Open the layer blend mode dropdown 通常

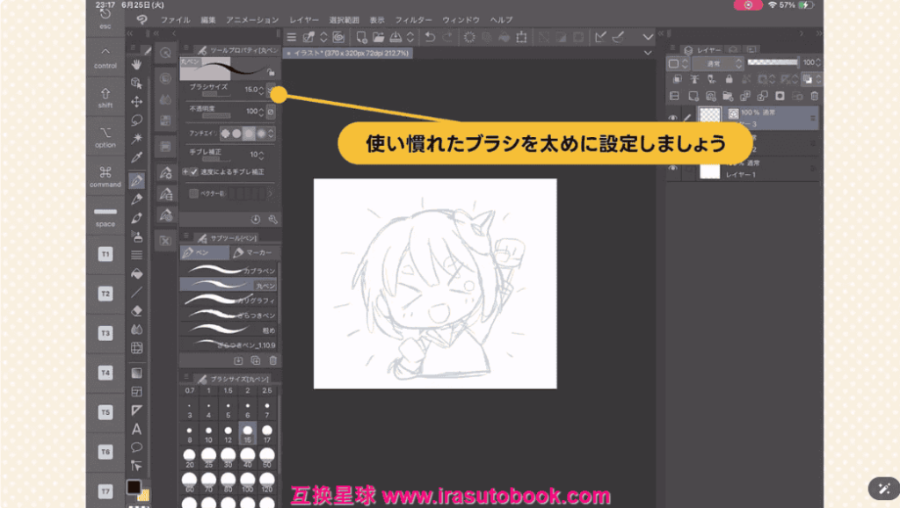[x=708, y=63]
